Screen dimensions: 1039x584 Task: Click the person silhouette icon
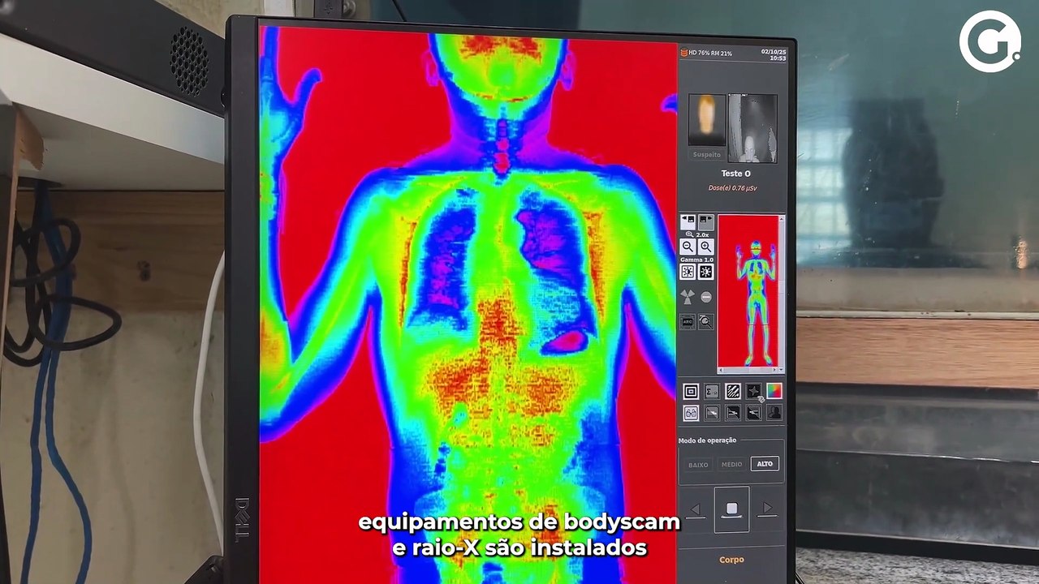tap(774, 413)
